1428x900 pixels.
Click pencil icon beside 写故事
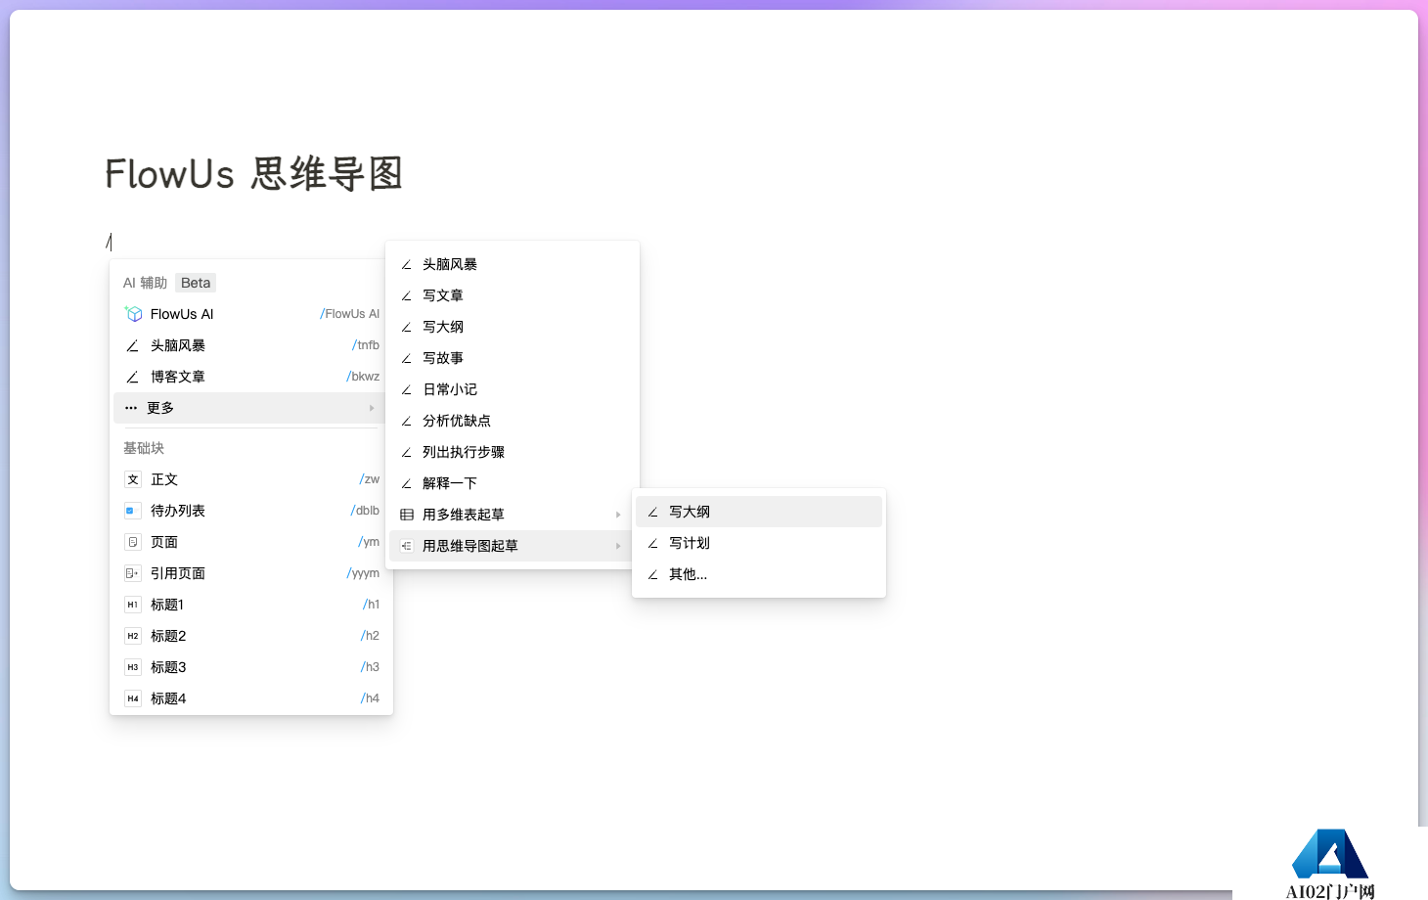click(x=406, y=358)
